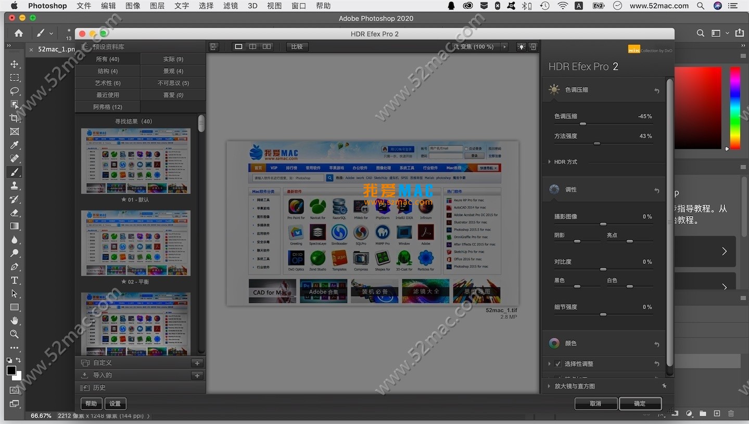Expand the HDR 方式 section
749x424 pixels.
point(549,162)
